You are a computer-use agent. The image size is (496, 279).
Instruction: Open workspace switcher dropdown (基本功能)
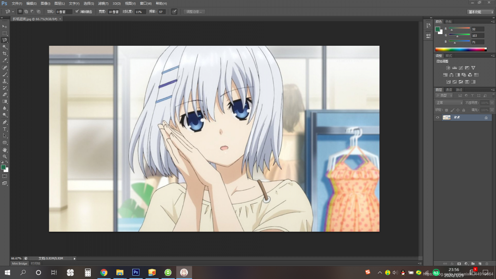point(481,12)
